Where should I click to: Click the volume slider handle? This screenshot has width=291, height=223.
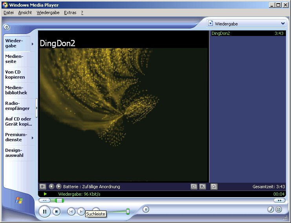128,212
